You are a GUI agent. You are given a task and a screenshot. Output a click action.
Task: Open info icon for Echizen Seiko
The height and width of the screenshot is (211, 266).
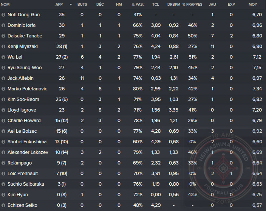[x=3, y=205]
